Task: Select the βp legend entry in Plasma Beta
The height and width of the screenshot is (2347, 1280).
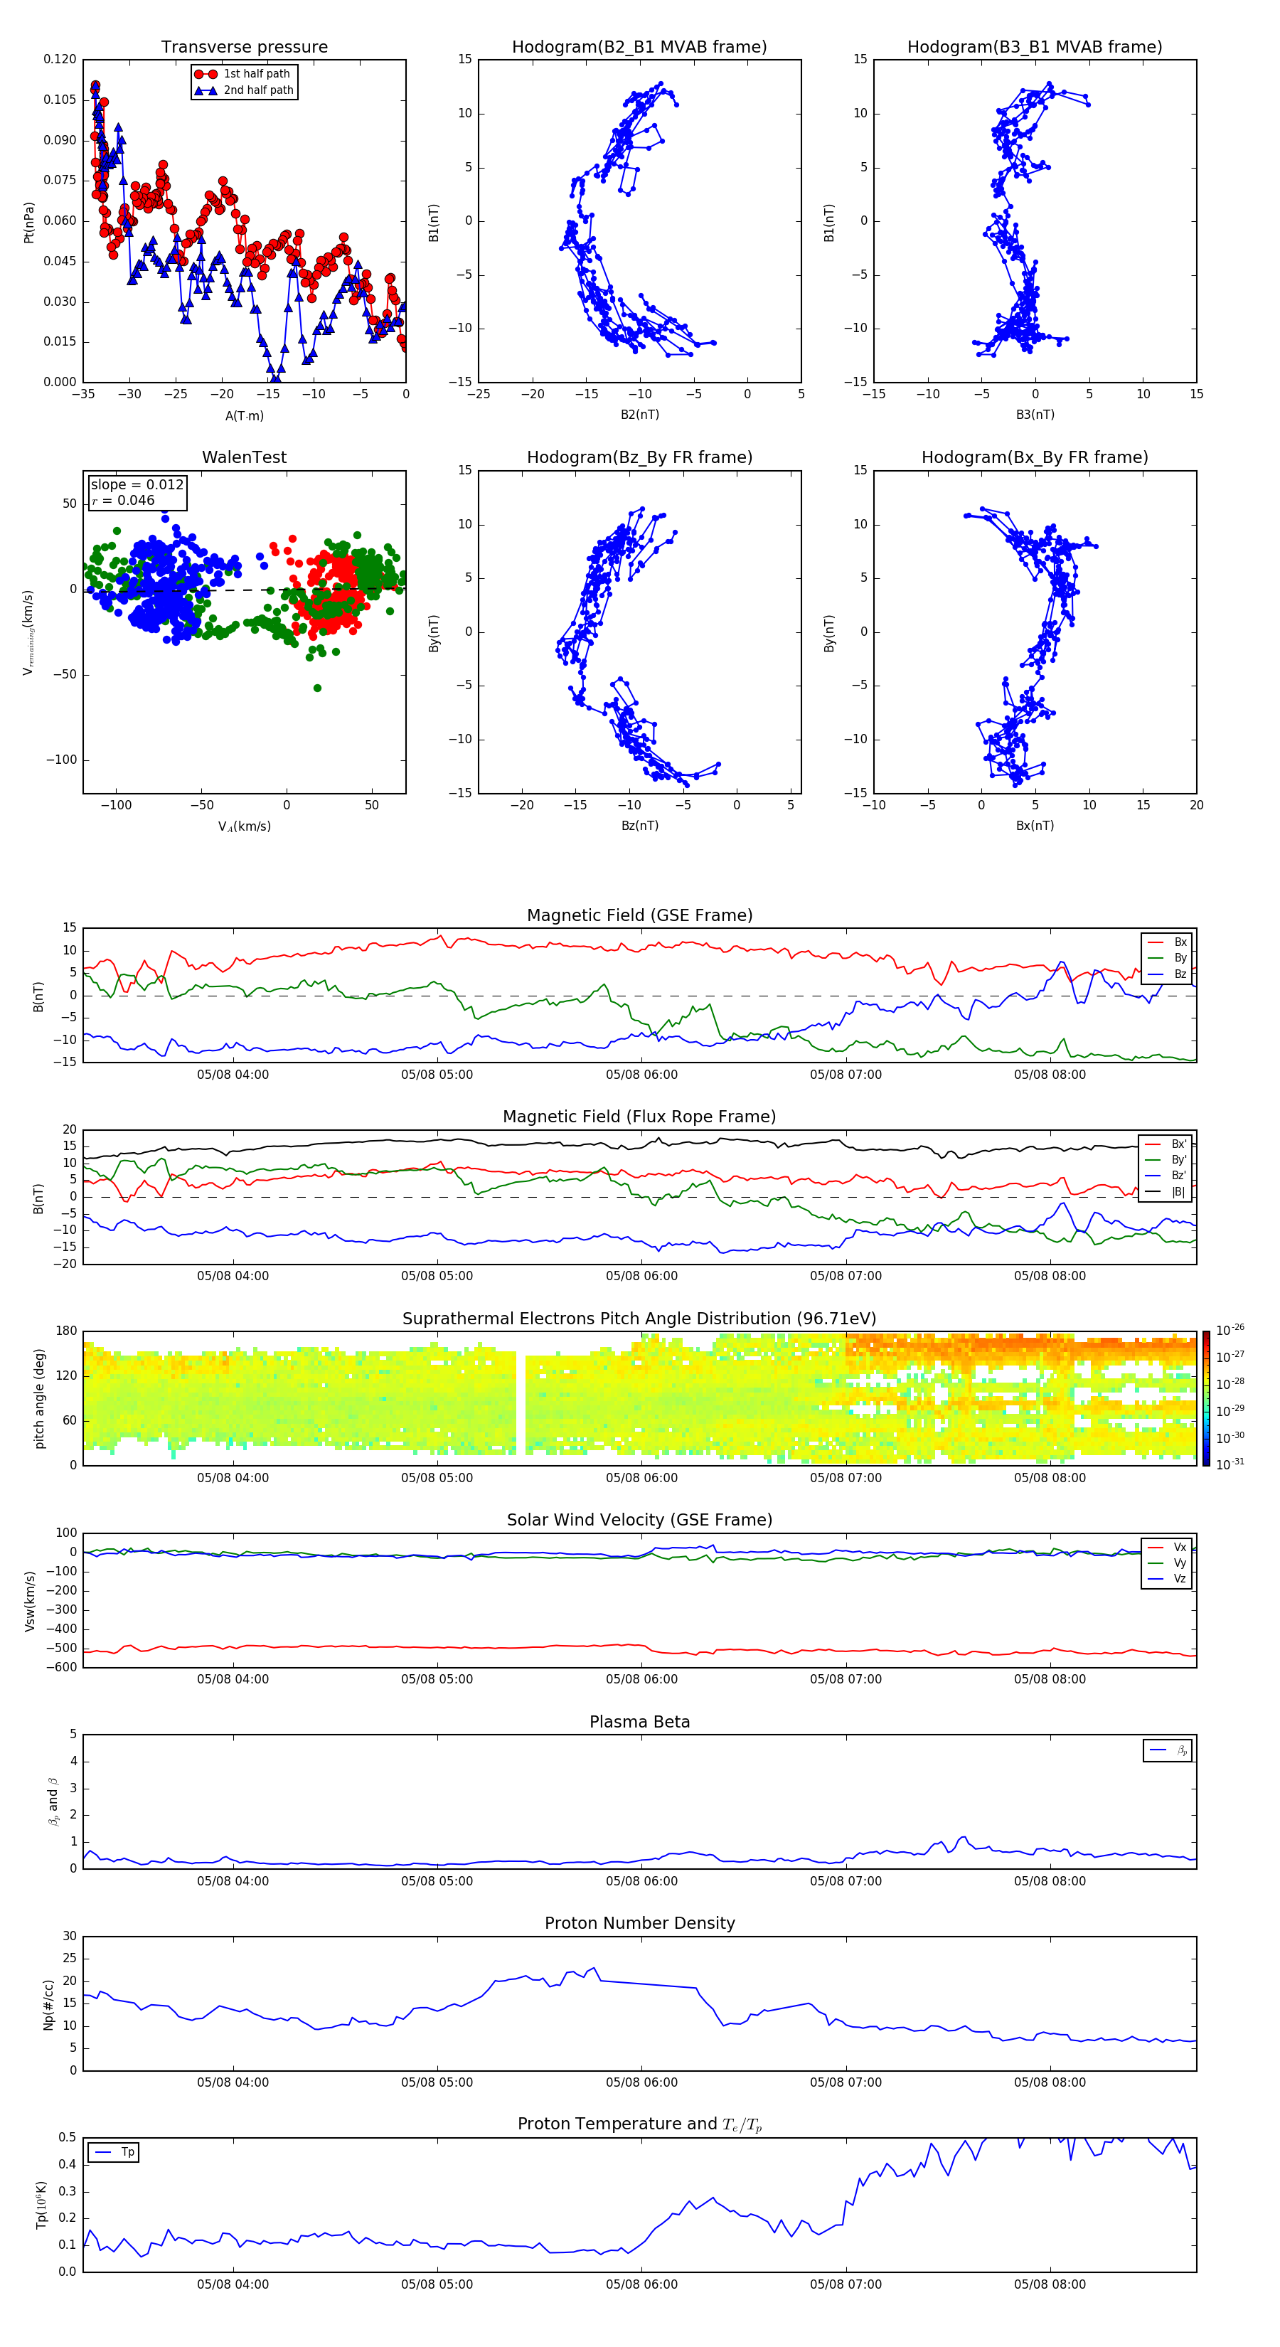Action: coord(1169,1750)
